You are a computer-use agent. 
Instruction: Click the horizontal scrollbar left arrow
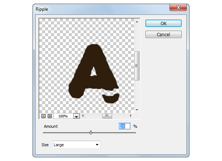tap(83, 116)
